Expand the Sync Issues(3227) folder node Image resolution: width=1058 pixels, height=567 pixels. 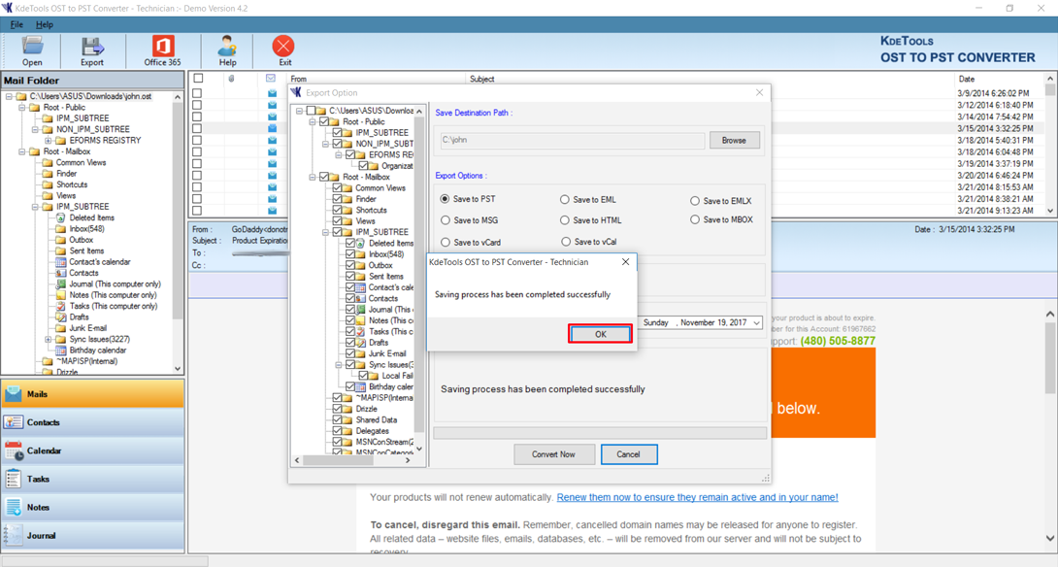(x=49, y=340)
